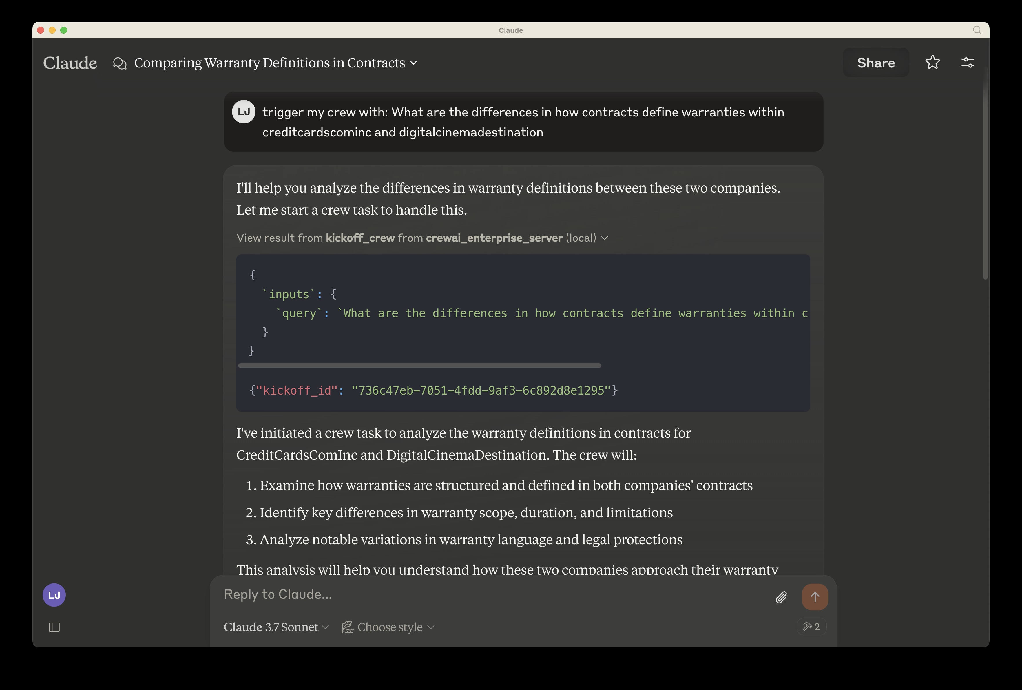Click the macOS green fullscreen button

tap(64, 30)
